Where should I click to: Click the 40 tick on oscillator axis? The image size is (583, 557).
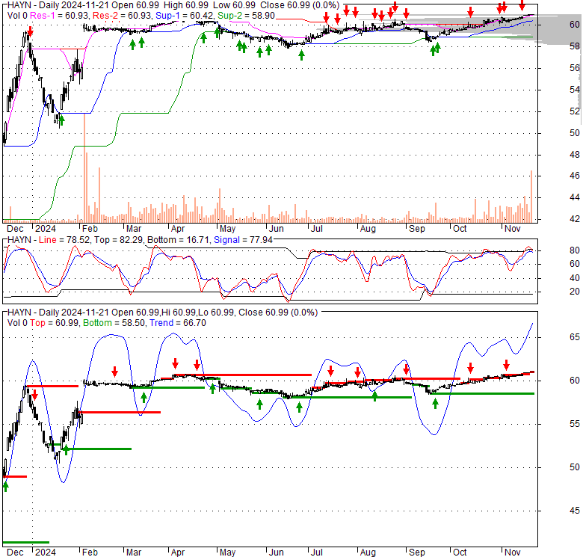tap(575, 278)
